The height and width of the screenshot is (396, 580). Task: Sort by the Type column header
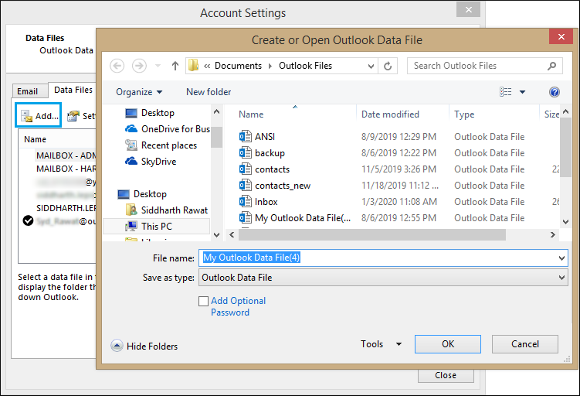click(464, 114)
